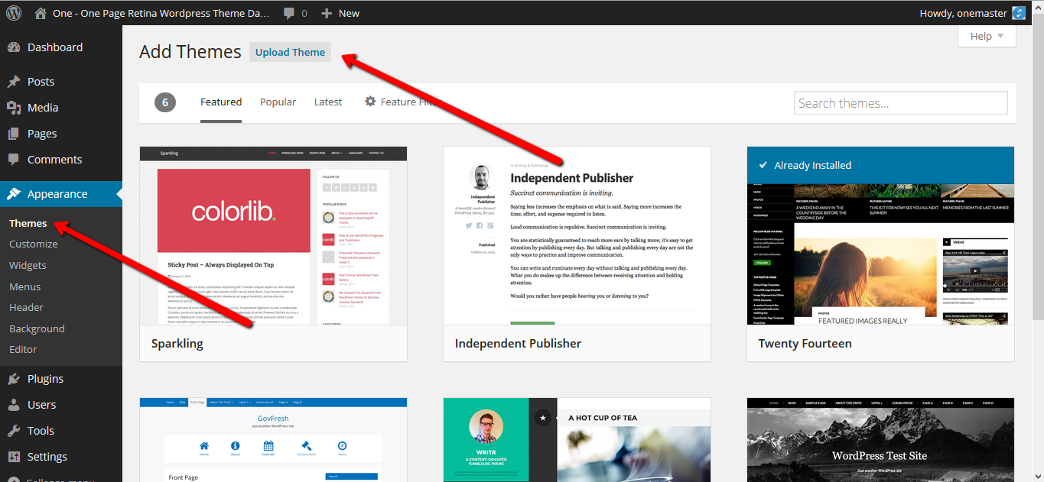Open the Independent Publisher theme screenshot
The height and width of the screenshot is (482, 1044).
click(x=577, y=236)
